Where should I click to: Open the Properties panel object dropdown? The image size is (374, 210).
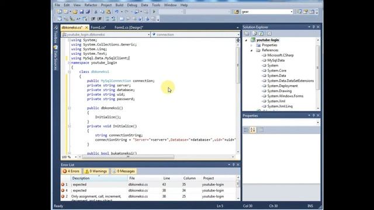[x=318, y=123]
